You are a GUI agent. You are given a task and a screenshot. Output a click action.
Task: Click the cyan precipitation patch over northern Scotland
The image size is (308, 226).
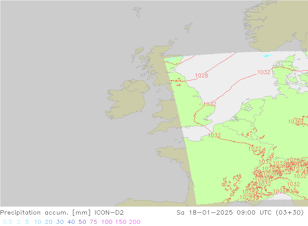172,58
